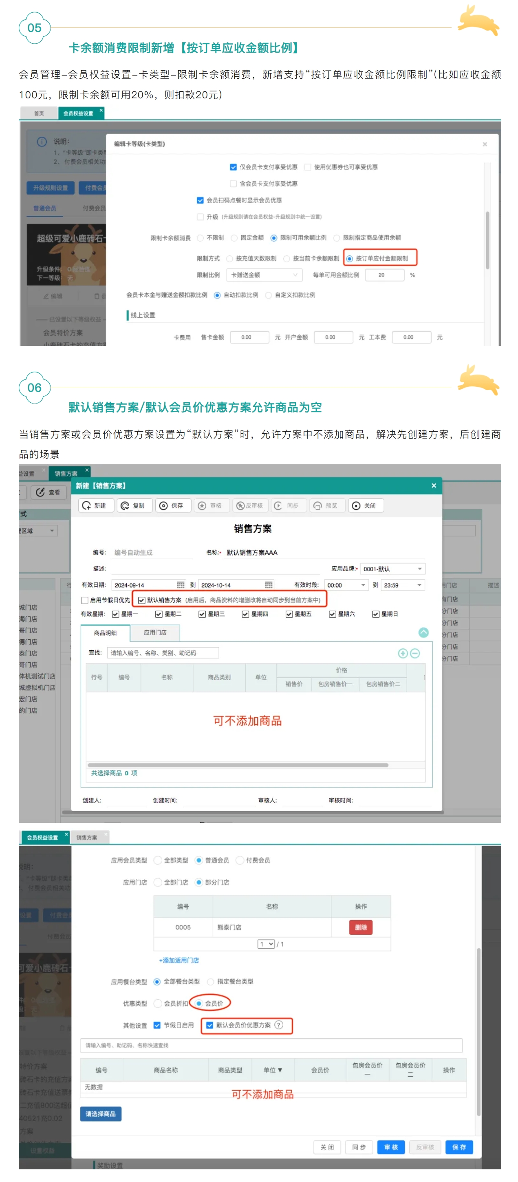Click the 查看 view button behind the dialog
The width and height of the screenshot is (518, 1182).
(48, 492)
